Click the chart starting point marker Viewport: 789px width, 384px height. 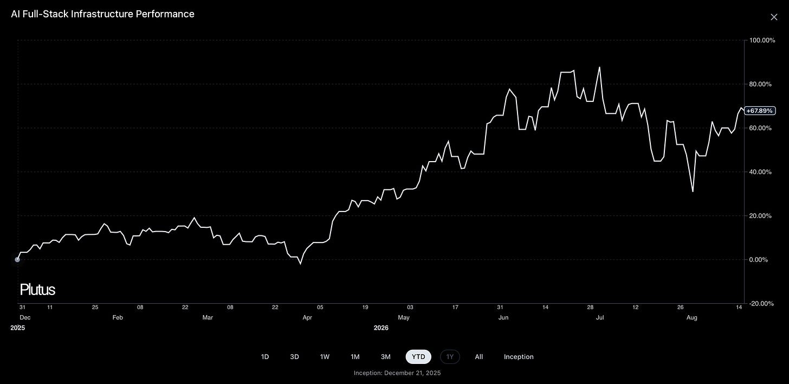tap(17, 259)
